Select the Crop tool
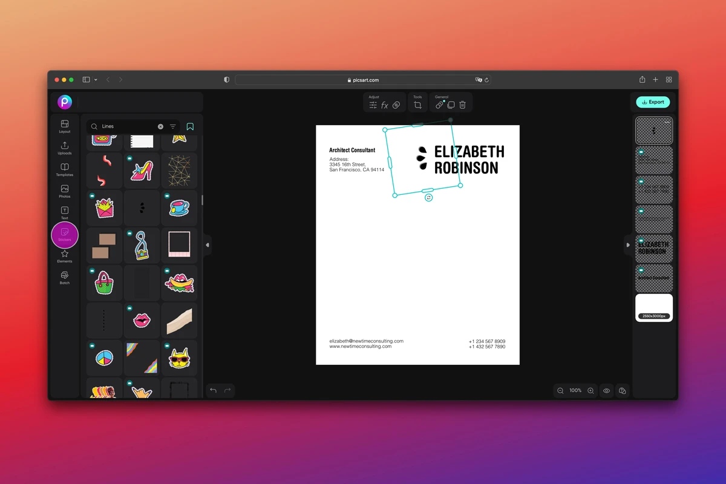The image size is (726, 484). (x=417, y=104)
